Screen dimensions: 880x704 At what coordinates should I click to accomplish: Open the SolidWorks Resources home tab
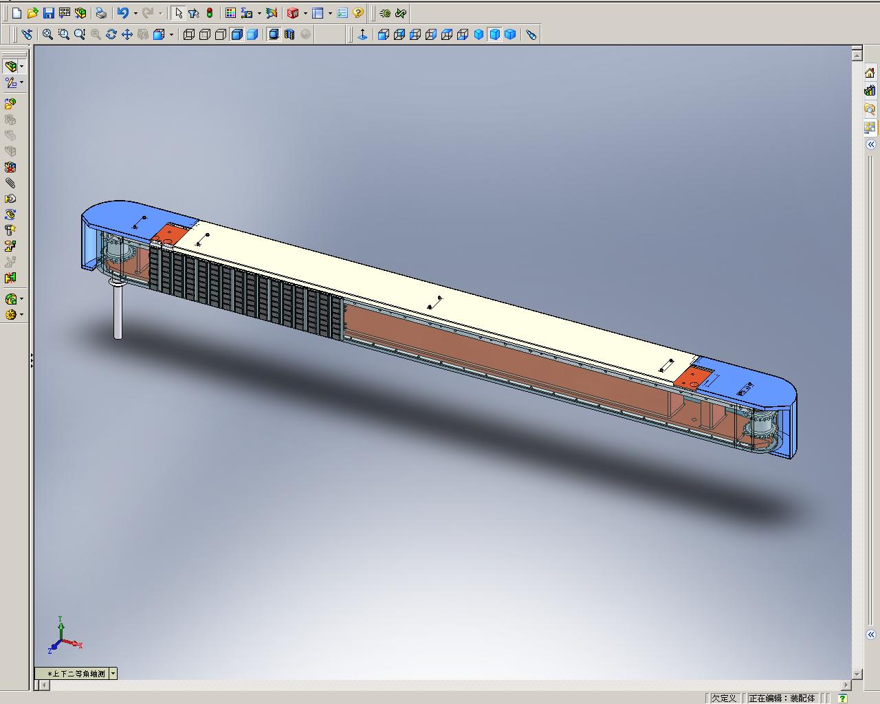[870, 73]
